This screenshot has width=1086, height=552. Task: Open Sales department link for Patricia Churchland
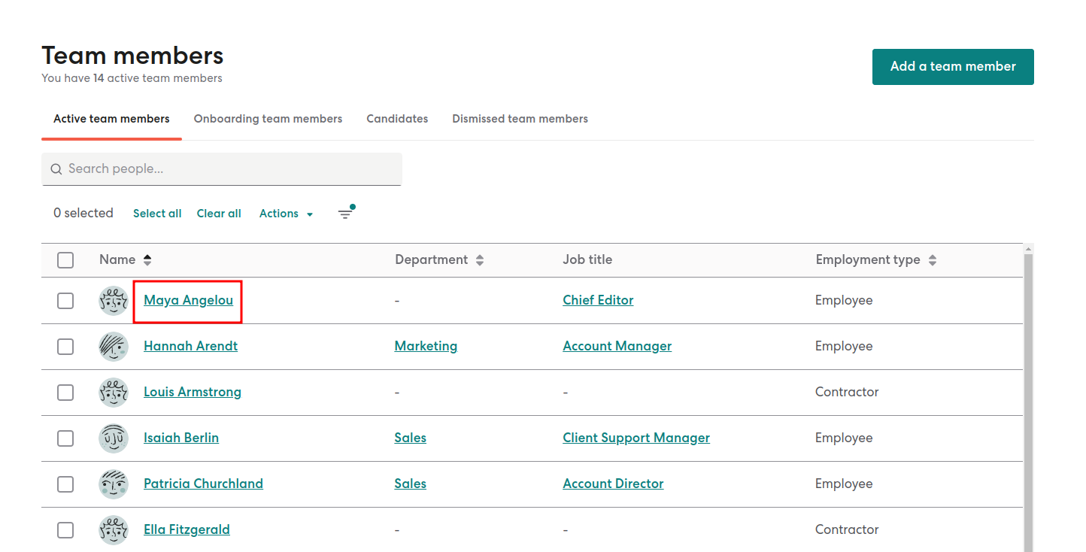410,484
